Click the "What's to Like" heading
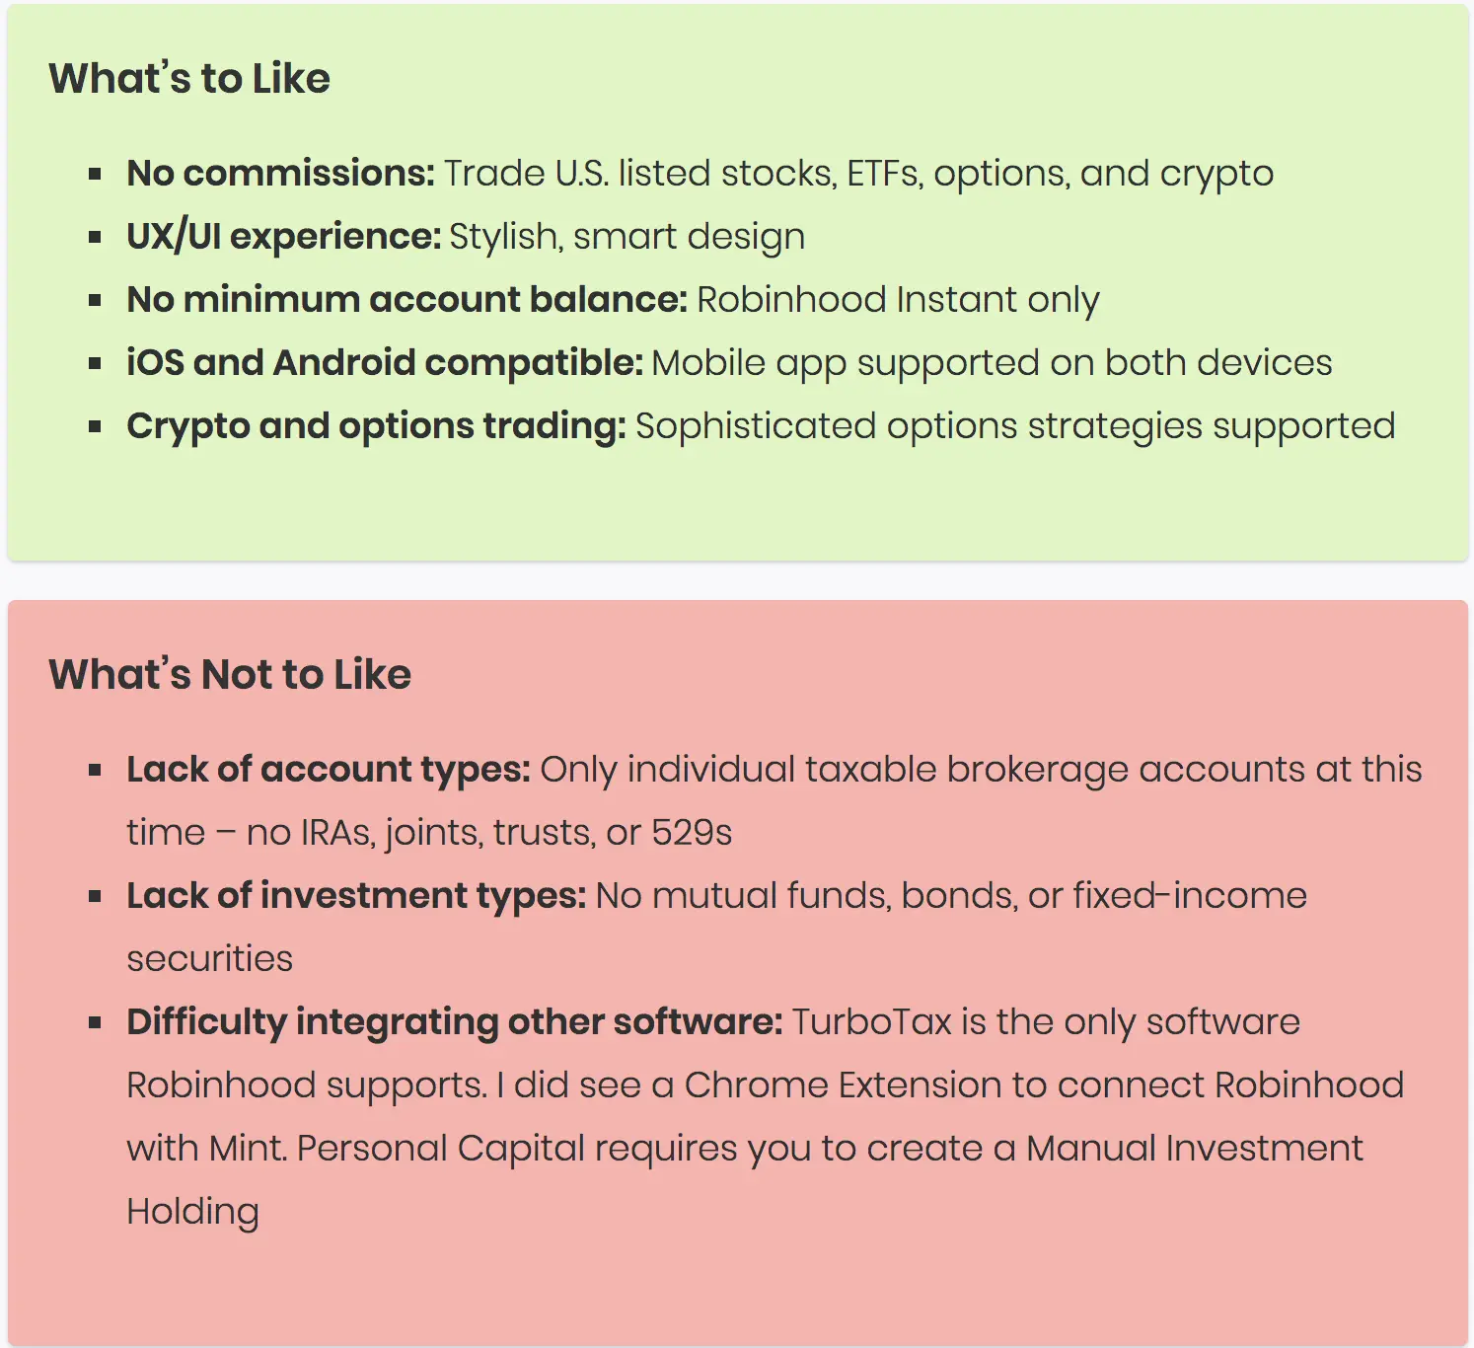 189,79
